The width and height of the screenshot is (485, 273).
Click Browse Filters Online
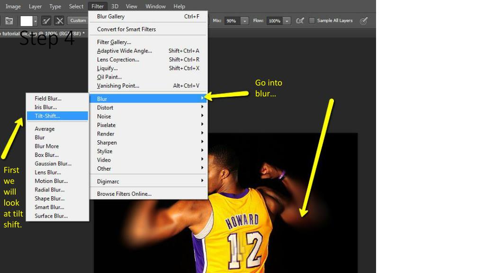coord(148,194)
